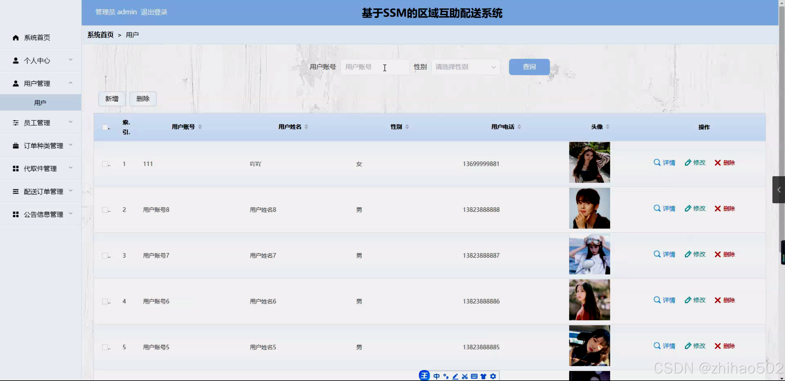This screenshot has width=785, height=381.
Task: Open the 请选择性别 gender dropdown
Action: 465,67
